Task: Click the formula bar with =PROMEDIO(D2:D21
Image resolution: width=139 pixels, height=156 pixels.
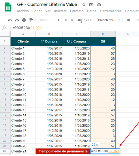Action: point(75,28)
